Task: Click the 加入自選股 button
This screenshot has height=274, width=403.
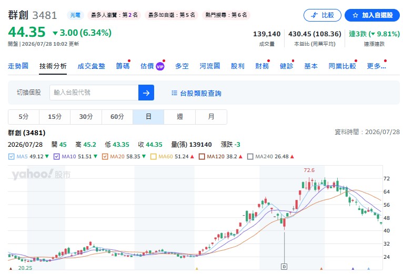Action: pos(372,15)
